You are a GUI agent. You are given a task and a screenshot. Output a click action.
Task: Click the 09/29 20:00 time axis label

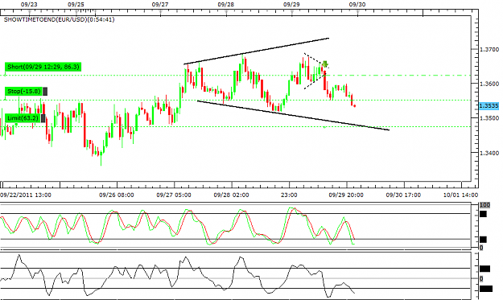pyautogui.click(x=346, y=195)
